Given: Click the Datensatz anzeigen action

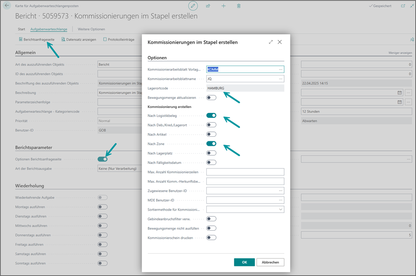Looking at the screenshot, I should point(79,40).
